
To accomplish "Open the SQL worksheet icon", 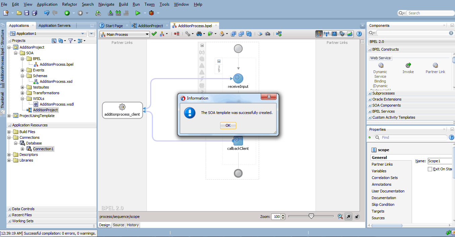I will (98, 13).
